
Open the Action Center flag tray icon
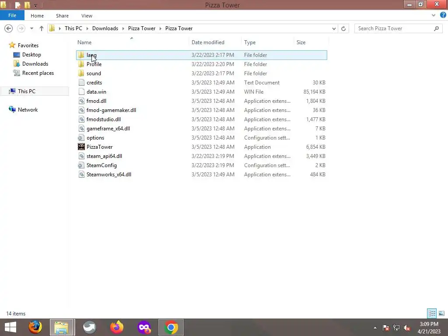(386, 328)
